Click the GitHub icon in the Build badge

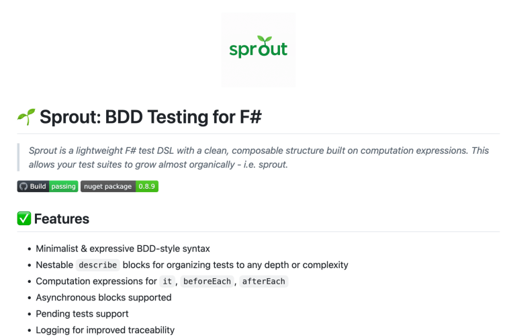click(23, 186)
